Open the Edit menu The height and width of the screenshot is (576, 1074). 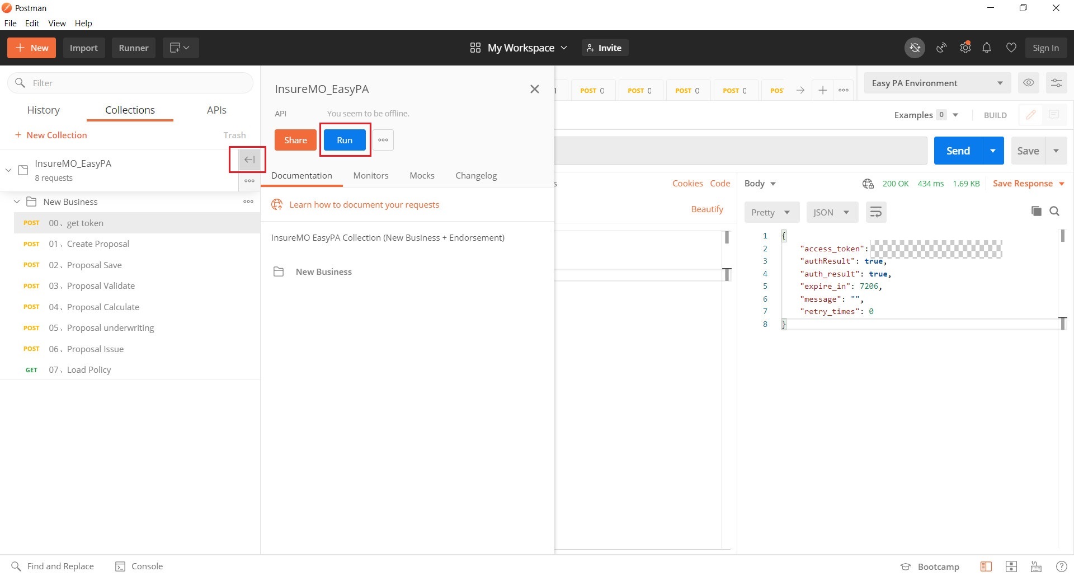pos(32,24)
